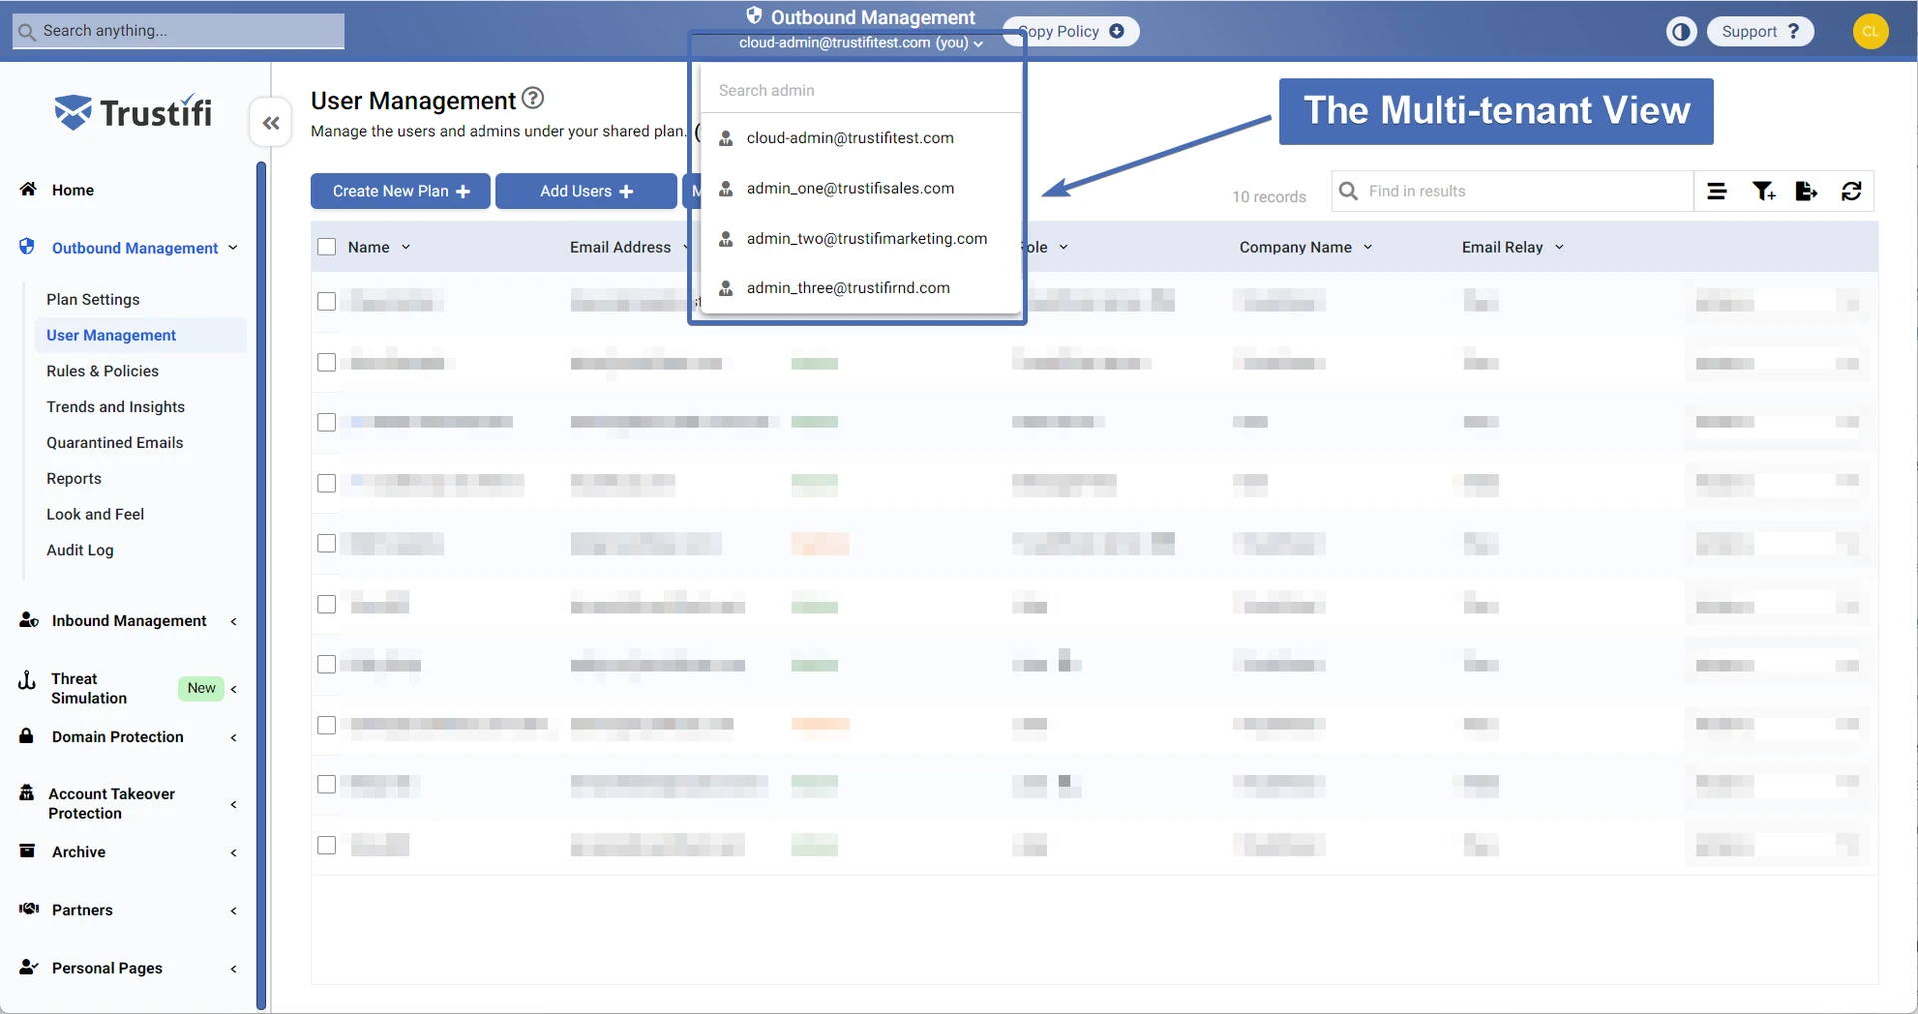Open the Email Relay column dropdown
Viewport: 1918px width, 1014px height.
tap(1559, 247)
